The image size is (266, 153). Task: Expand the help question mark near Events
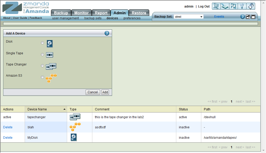242,17
